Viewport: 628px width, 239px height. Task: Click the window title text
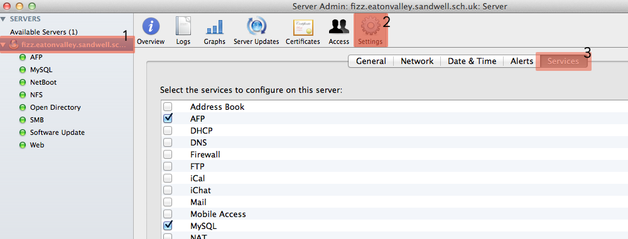[399, 6]
